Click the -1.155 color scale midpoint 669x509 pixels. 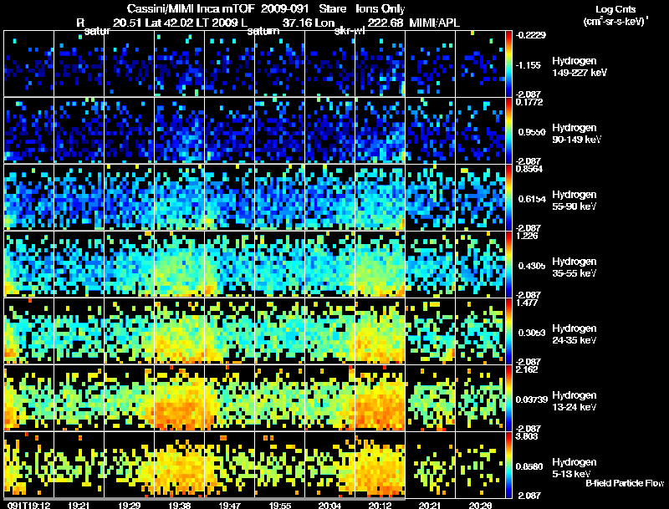pyautogui.click(x=529, y=65)
